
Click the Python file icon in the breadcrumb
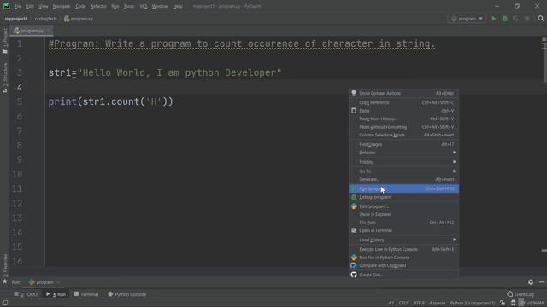tap(67, 19)
